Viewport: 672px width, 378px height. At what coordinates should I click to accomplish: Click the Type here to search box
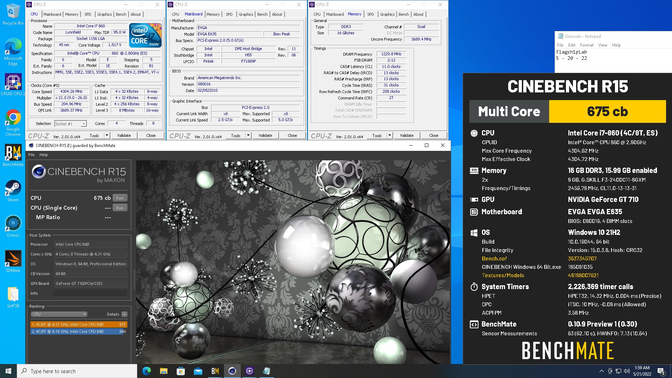pyautogui.click(x=77, y=371)
